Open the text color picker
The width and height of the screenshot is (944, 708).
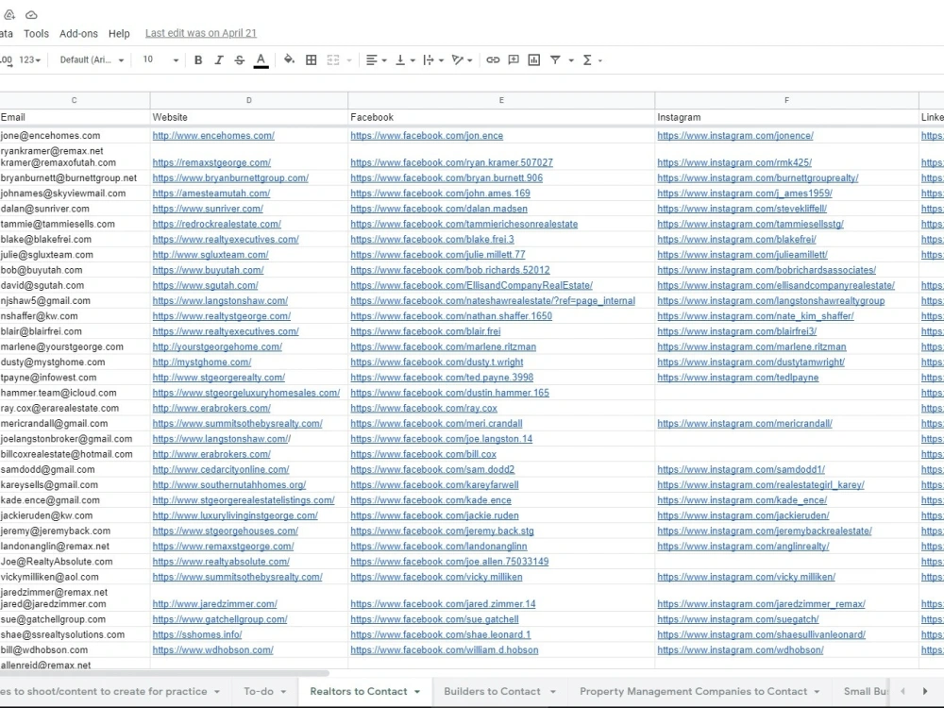click(x=261, y=60)
